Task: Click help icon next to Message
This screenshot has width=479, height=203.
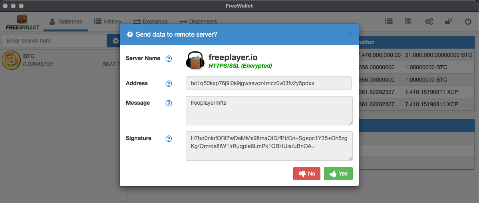Action: pos(169,103)
